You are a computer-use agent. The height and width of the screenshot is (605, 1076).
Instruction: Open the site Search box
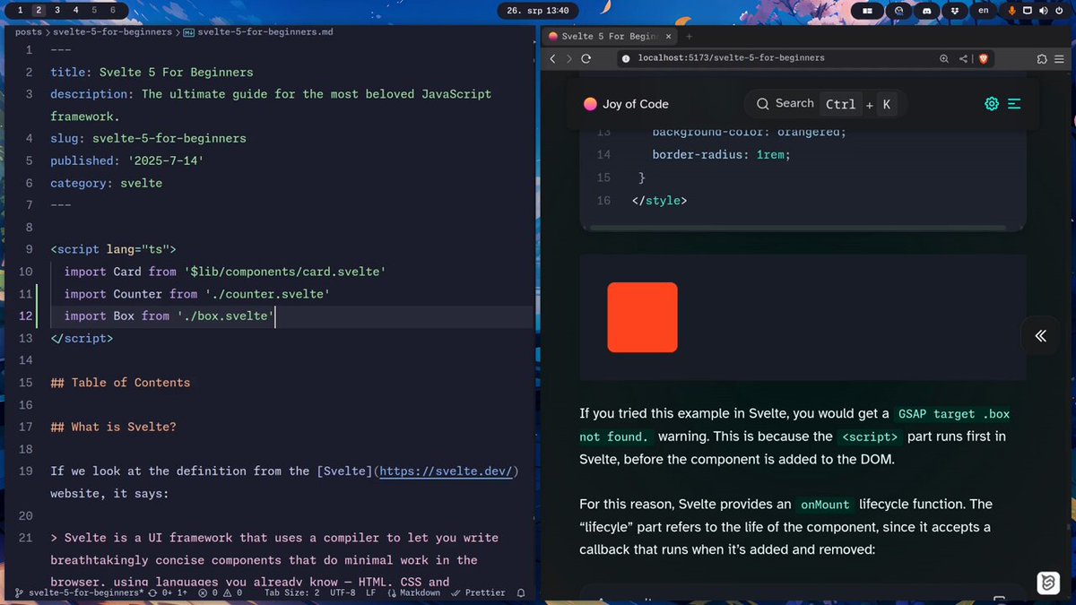[824, 104]
